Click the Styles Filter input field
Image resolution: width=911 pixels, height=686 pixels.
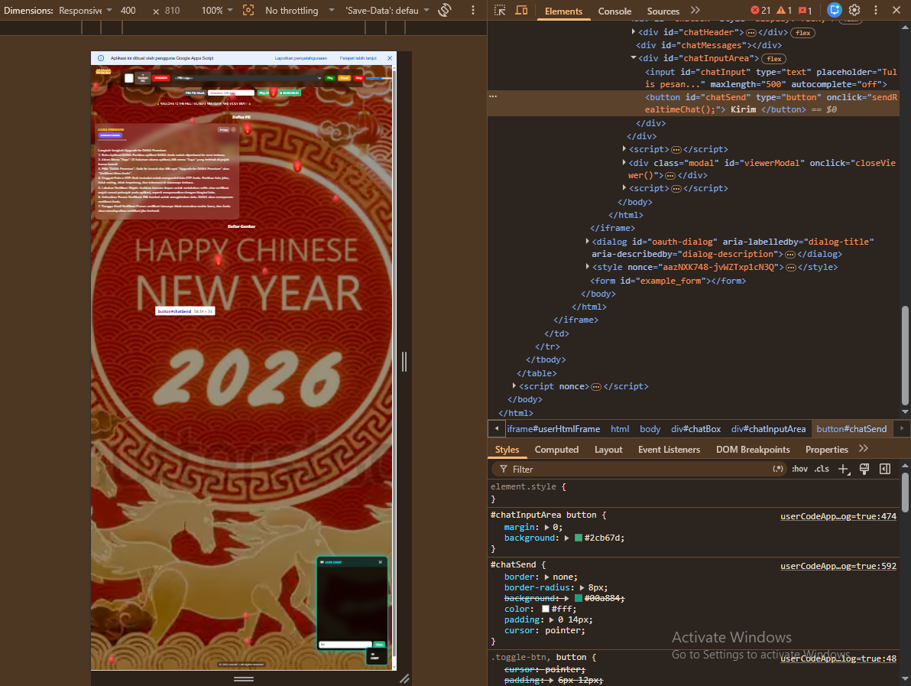pyautogui.click(x=639, y=469)
